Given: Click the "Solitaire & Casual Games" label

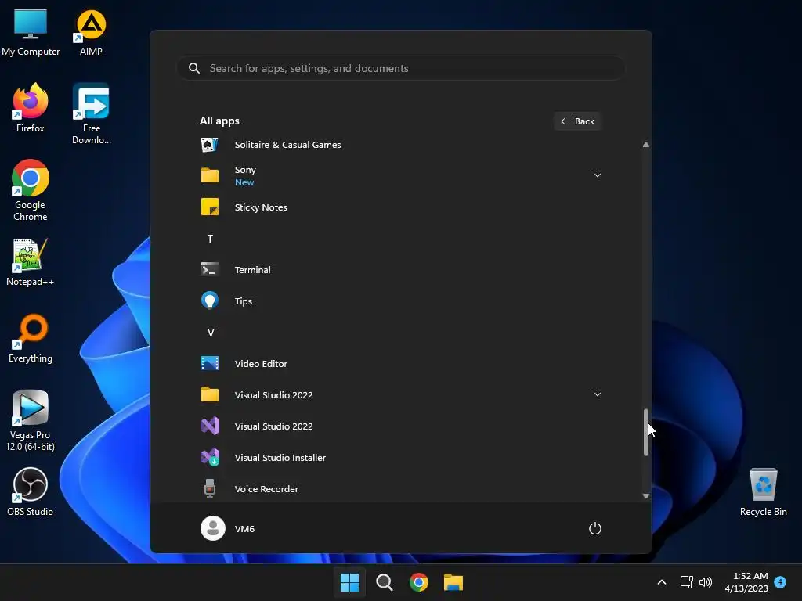Looking at the screenshot, I should (287, 145).
